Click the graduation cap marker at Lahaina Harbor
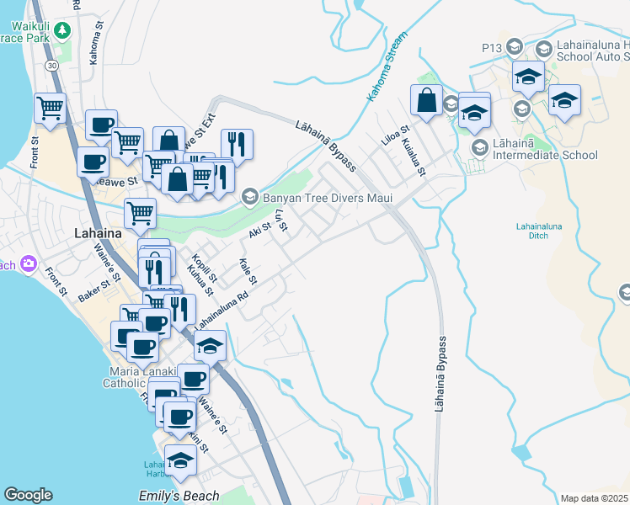630x505 pixels. [181, 460]
